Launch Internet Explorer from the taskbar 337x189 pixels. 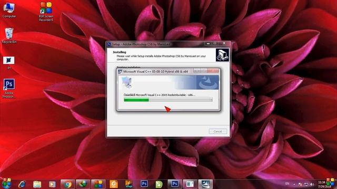pyautogui.click(x=22, y=184)
